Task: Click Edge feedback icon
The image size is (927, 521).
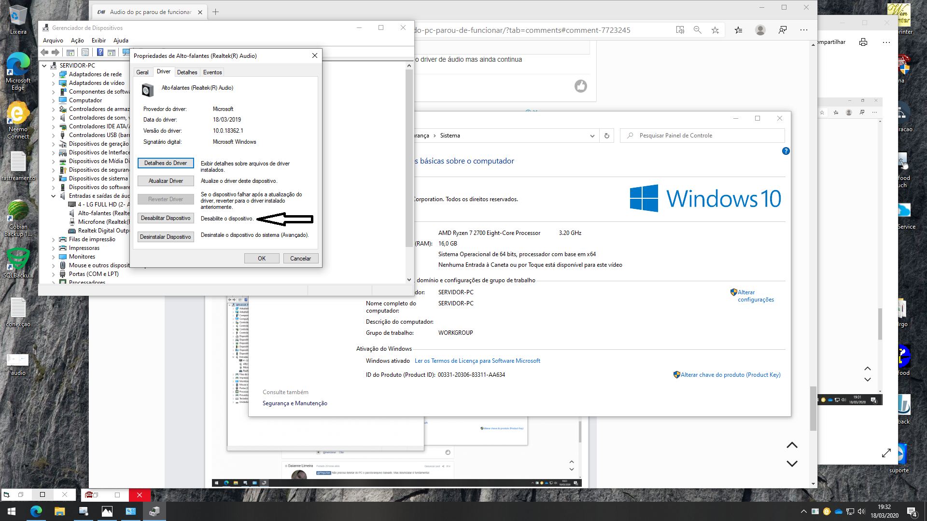Action: point(783,30)
